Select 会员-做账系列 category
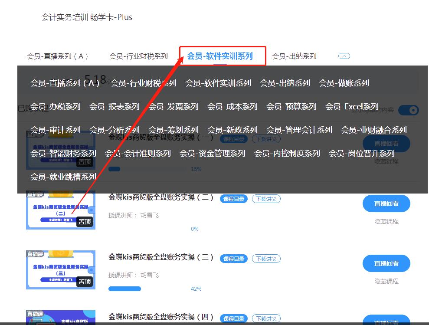Image resolution: width=429 pixels, height=325 pixels. click(x=344, y=83)
